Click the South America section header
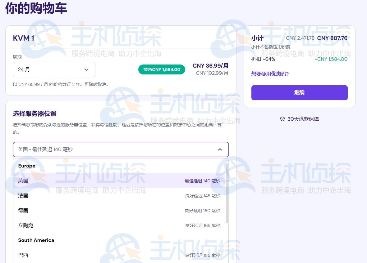 36,240
